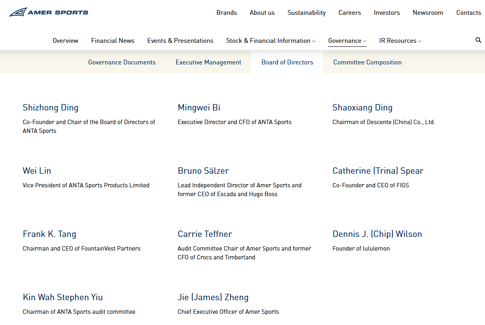Screen dimensions: 485x325
Task: Open Carrie Teffner's director profile
Action: click(x=205, y=234)
